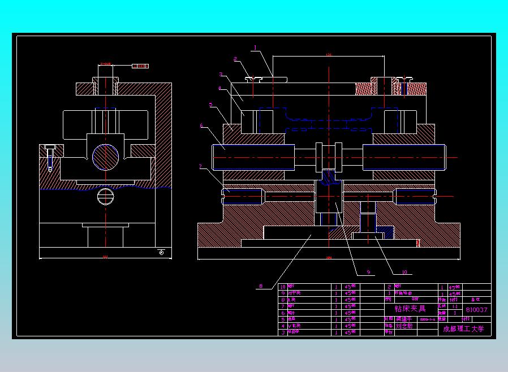
Task: Click balloon callout 9 below main view
Action: (x=368, y=272)
